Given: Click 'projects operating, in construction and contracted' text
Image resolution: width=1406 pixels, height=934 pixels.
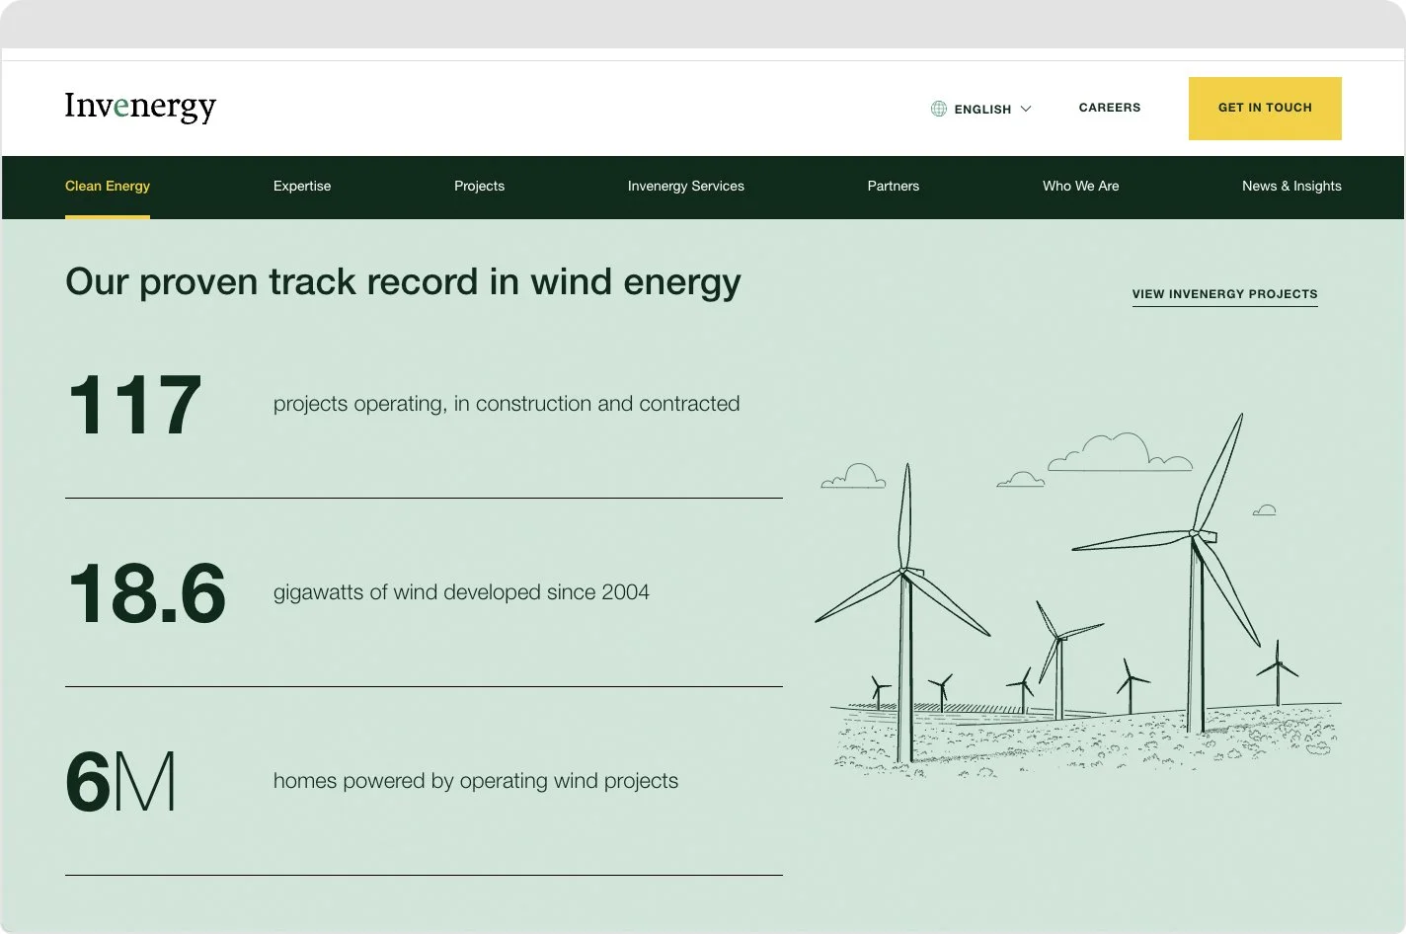Looking at the screenshot, I should tap(507, 404).
